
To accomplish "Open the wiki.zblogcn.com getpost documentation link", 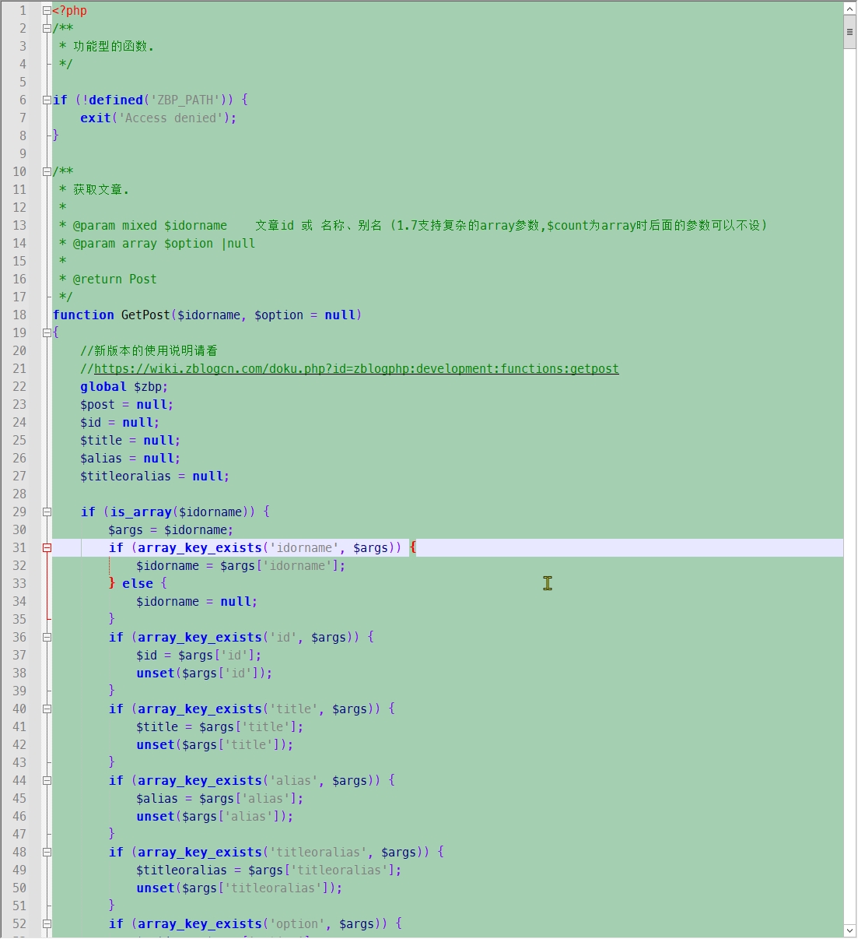I will point(356,369).
